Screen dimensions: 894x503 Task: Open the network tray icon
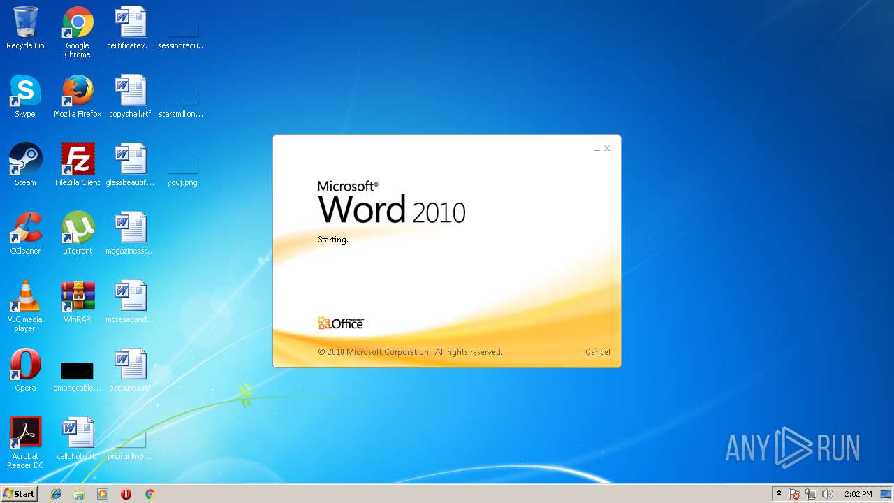point(811,494)
